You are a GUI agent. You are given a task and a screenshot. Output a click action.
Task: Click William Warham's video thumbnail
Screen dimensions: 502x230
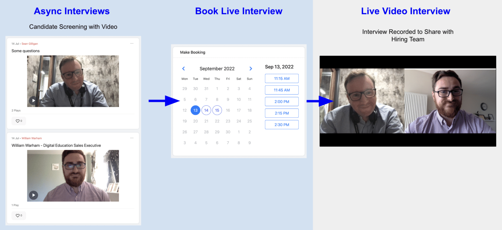pos(73,176)
